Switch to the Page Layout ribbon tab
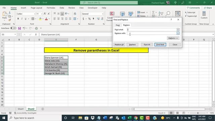This screenshot has width=215, height=121. pos(37,8)
